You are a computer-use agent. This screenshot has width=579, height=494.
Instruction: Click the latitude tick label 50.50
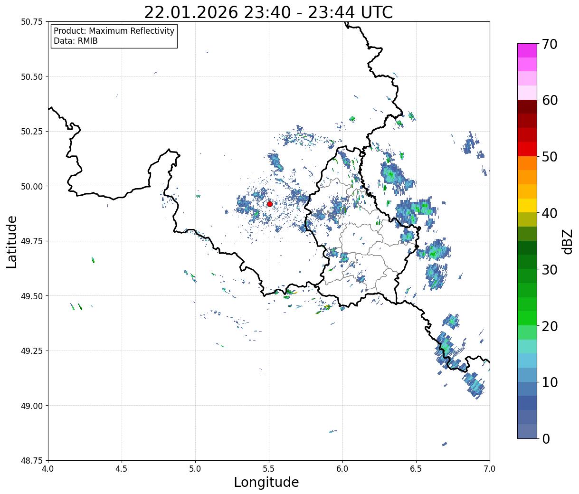coord(32,76)
